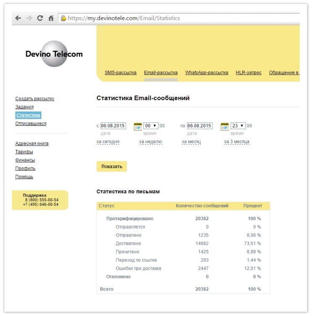This screenshot has height=317, width=312.
Task: Open the end date calendar icon
Action: 224,126
